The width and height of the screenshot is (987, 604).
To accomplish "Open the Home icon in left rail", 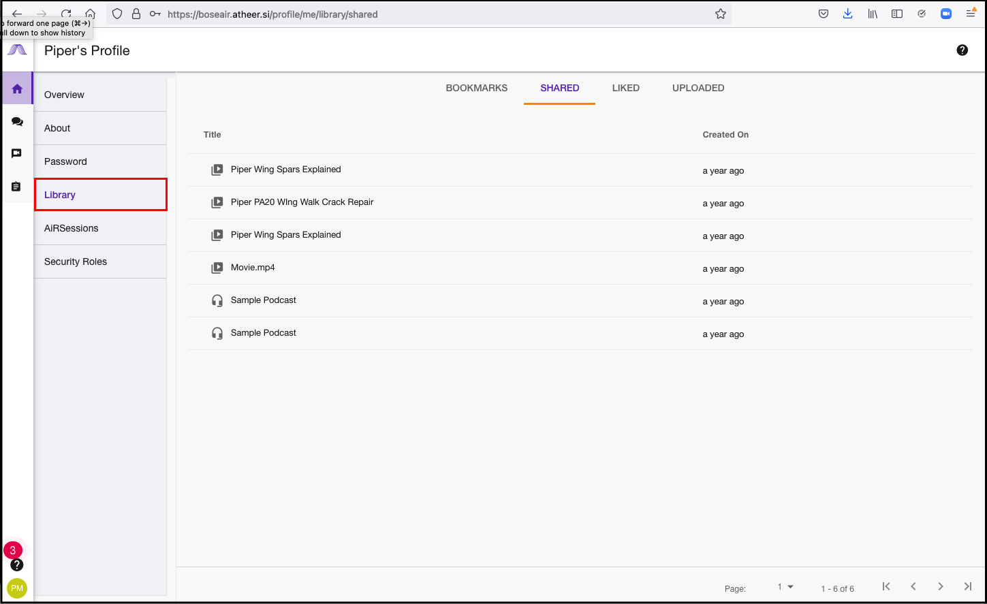I will click(17, 89).
